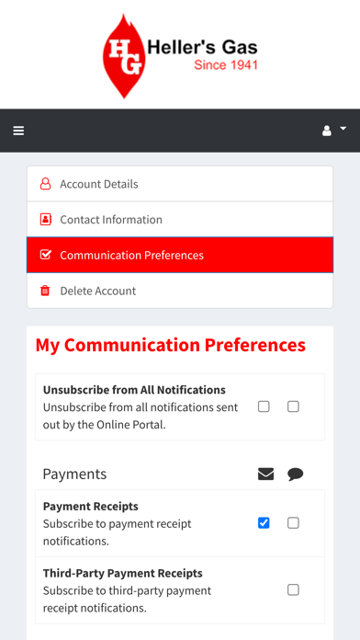Viewport: 360px width, 640px height.
Task: Click the Heller's Gas flame logo
Action: click(124, 56)
